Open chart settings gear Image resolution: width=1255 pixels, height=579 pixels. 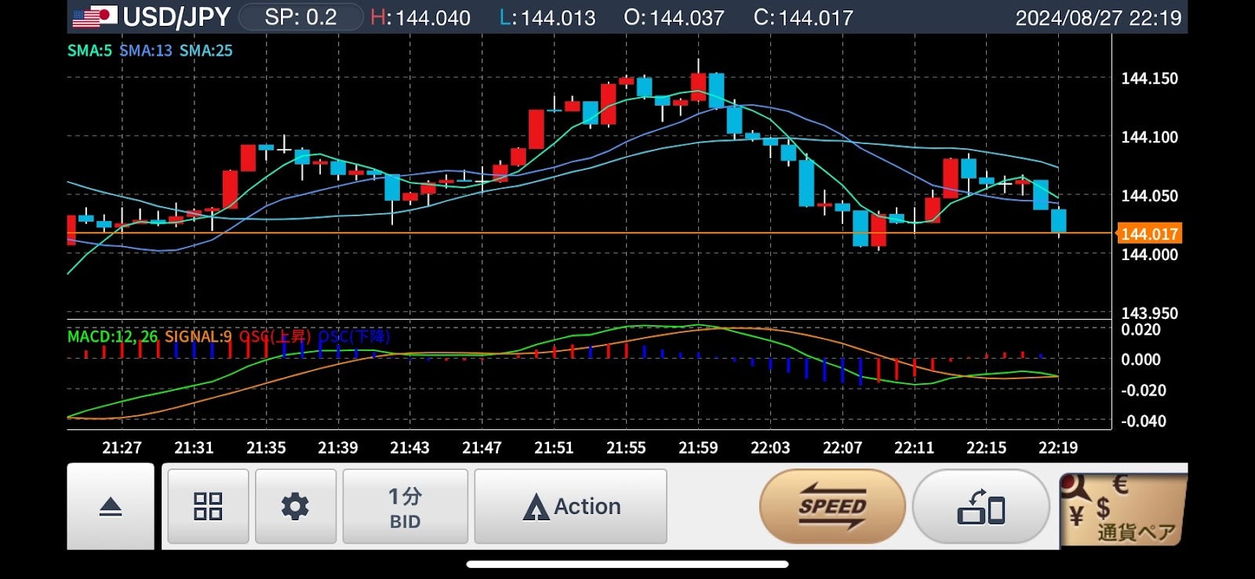[x=295, y=506]
